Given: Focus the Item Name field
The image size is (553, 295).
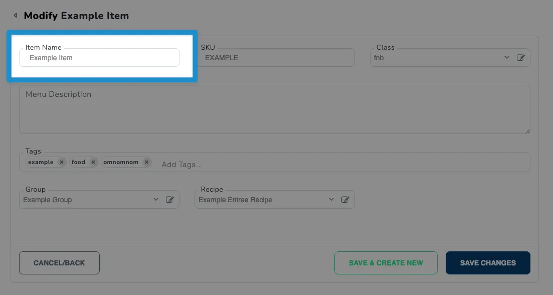Looking at the screenshot, I should click(x=99, y=58).
